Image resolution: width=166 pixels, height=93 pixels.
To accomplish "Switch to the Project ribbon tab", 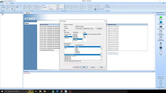I will (x=12, y=3).
